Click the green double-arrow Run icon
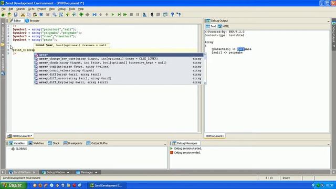The image size is (336, 189). coord(125,15)
